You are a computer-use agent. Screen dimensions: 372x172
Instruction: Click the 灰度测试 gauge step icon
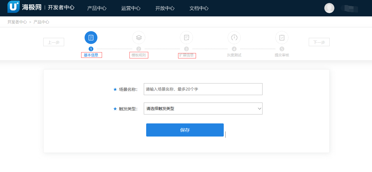(x=234, y=38)
